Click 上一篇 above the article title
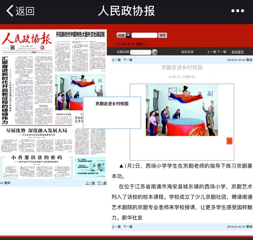The height and width of the screenshot is (240, 253). [116, 60]
